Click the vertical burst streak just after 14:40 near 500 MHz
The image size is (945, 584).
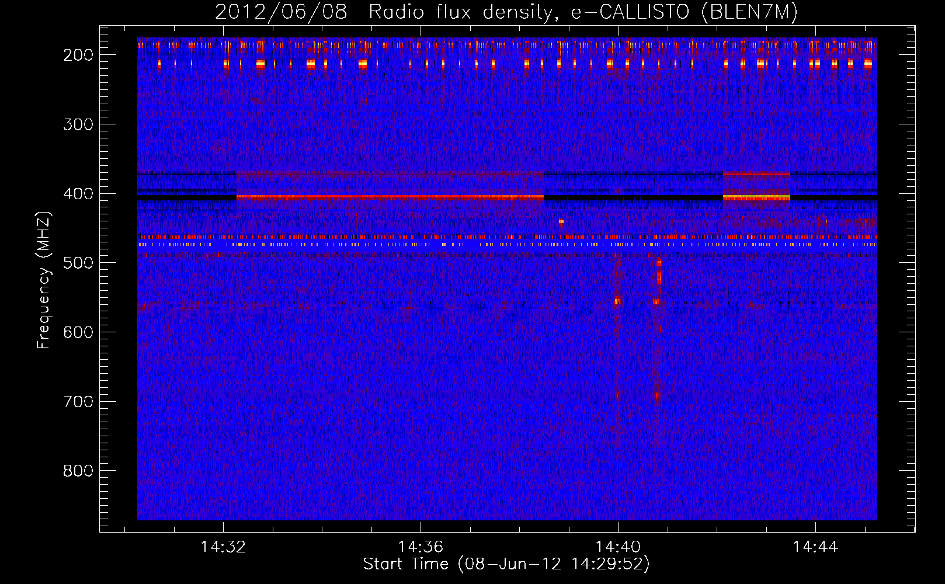click(659, 272)
